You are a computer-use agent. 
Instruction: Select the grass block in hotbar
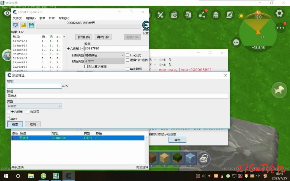(x=178, y=158)
